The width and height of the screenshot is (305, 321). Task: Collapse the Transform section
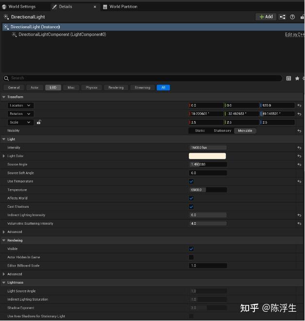4,97
